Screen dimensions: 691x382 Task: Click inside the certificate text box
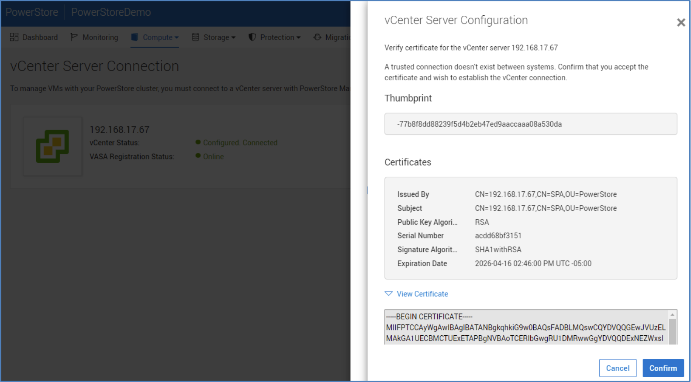point(526,327)
